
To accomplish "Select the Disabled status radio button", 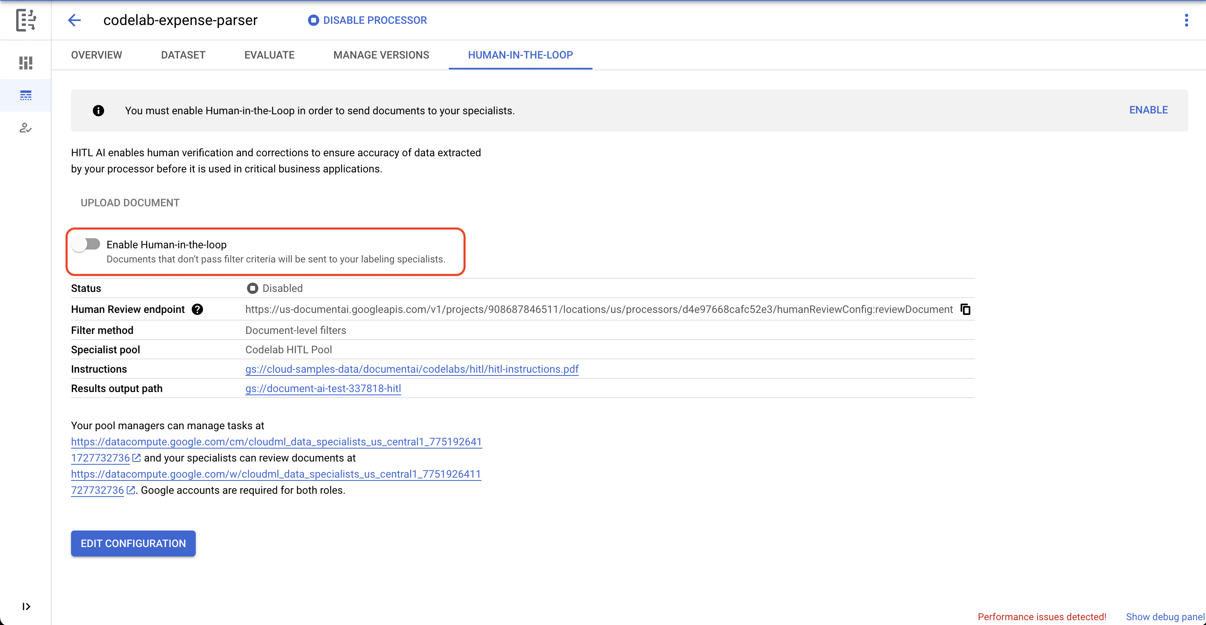I will (253, 288).
